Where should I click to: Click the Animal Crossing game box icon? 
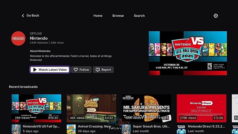point(71,129)
